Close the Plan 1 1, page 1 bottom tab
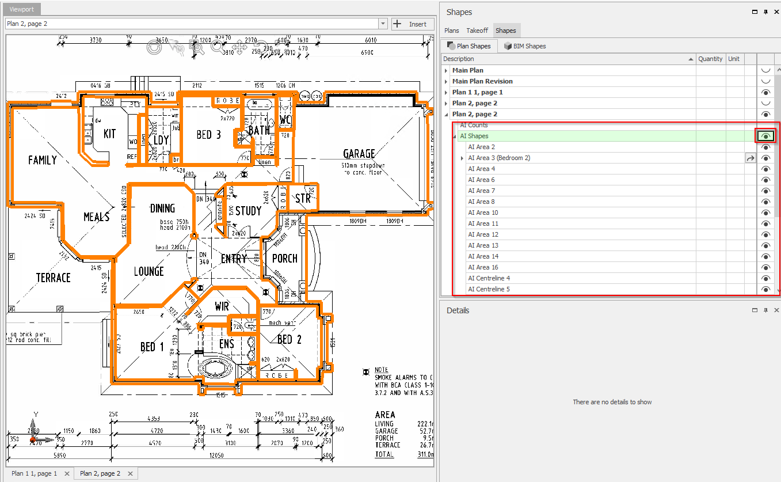The image size is (781, 482). coord(67,473)
